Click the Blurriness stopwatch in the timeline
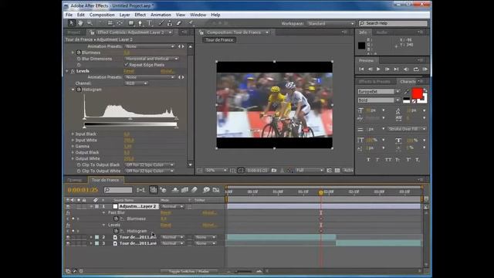494x278 pixels. (x=116, y=219)
